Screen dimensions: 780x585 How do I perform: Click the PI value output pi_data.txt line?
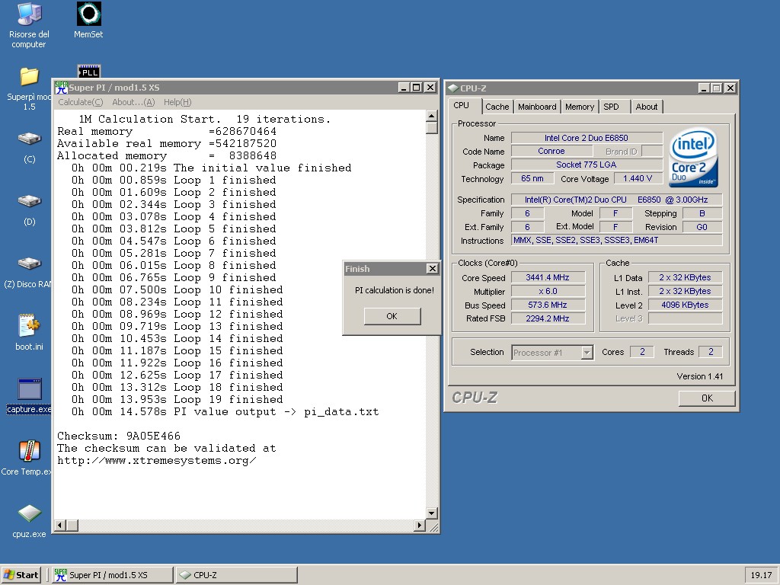225,412
